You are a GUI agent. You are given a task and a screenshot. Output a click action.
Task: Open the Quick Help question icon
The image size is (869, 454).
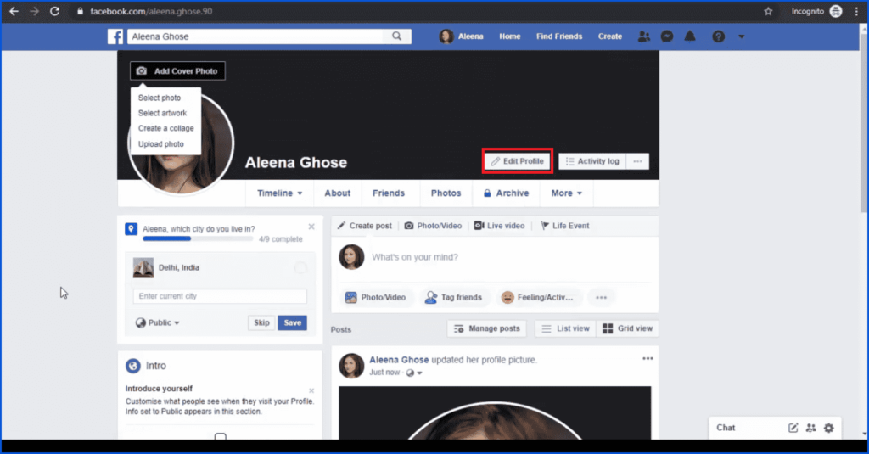[x=718, y=36]
